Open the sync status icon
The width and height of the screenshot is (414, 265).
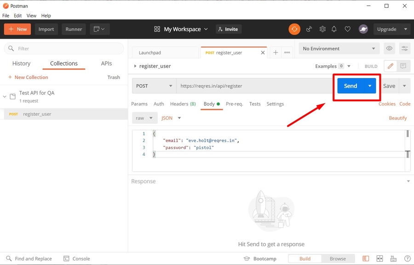[294, 29]
